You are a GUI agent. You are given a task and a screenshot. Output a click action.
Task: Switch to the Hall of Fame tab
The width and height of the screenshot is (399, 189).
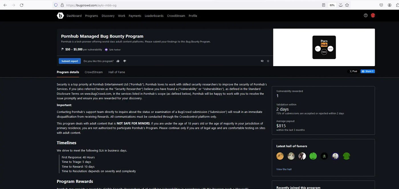coord(117,72)
